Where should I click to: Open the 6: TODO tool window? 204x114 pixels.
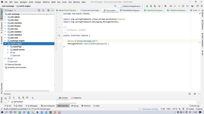(x=18, y=106)
